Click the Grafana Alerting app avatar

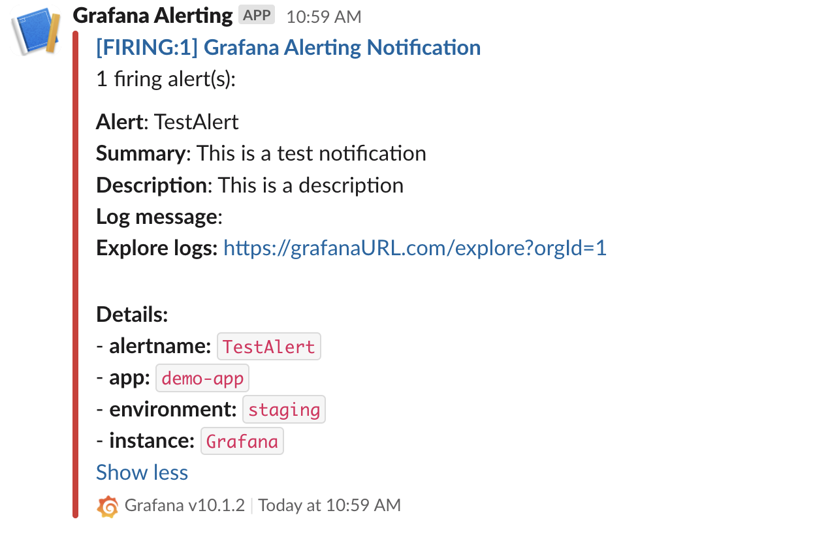tap(37, 31)
